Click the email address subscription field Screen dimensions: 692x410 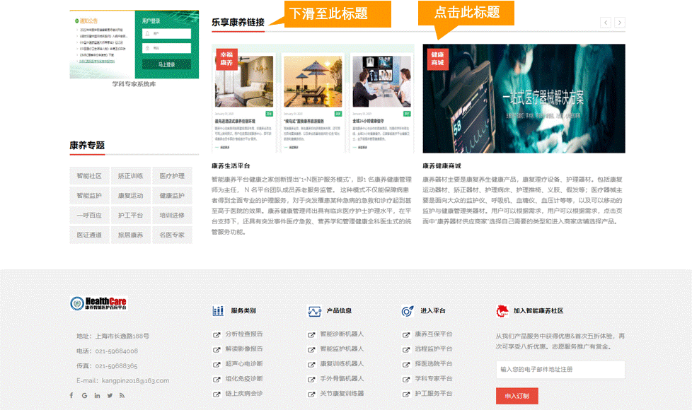click(x=560, y=369)
